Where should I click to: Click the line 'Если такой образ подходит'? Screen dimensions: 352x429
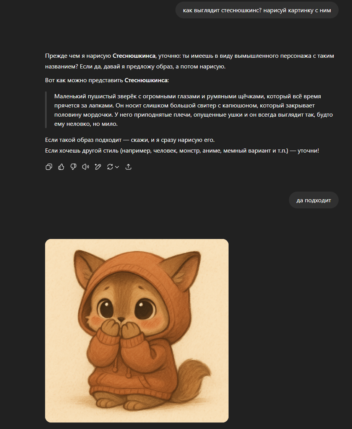(x=130, y=140)
